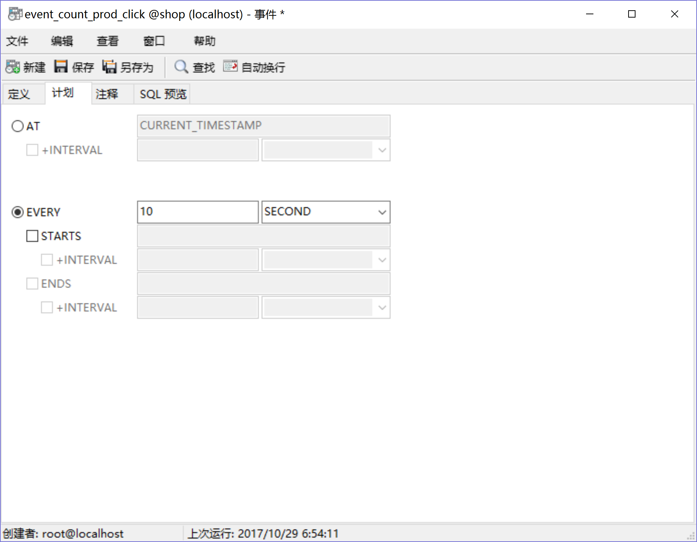Click the CURRENT_TIMESTAMP AT field
The image size is (697, 542).
[264, 126]
